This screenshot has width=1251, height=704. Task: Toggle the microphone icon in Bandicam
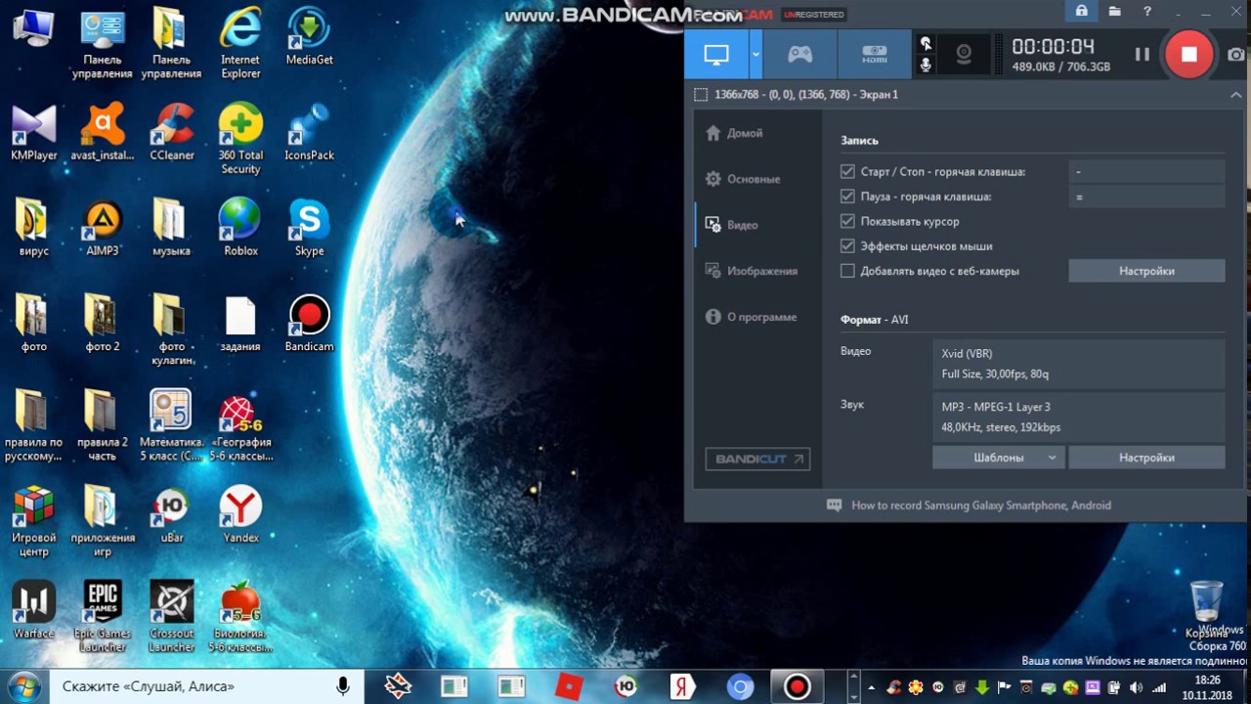[x=926, y=66]
